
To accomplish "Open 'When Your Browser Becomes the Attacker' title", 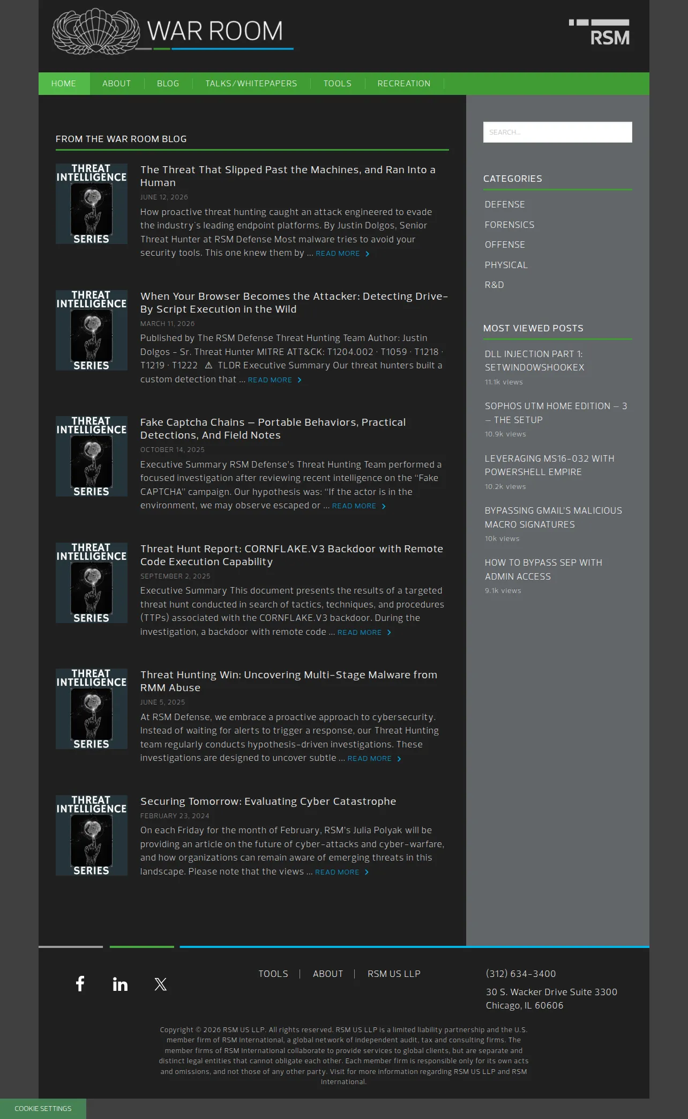I will click(x=294, y=302).
